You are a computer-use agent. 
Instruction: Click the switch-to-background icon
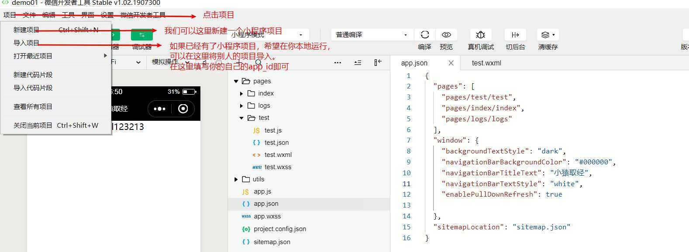tap(515, 34)
